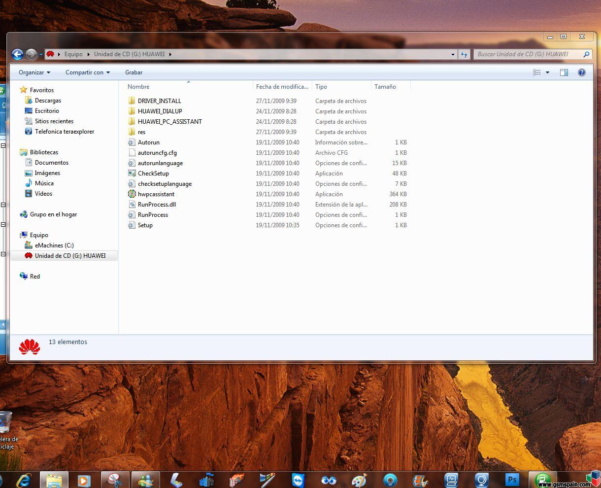Screen dimensions: 601x488
Task: Select Grupo en el hogar
Action: (x=53, y=214)
